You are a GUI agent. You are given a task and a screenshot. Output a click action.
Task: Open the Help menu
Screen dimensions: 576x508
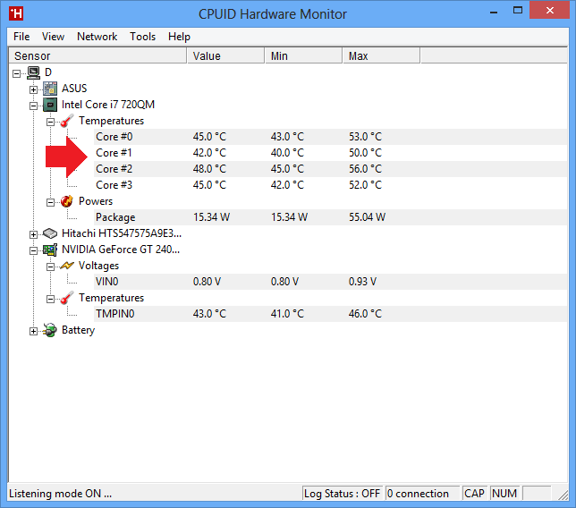coord(179,37)
